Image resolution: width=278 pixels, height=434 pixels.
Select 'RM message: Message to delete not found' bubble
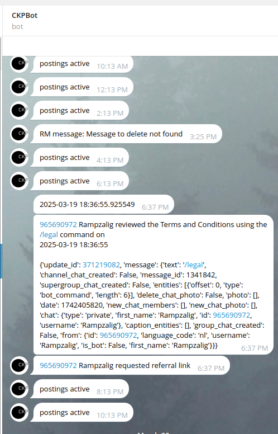126,134
